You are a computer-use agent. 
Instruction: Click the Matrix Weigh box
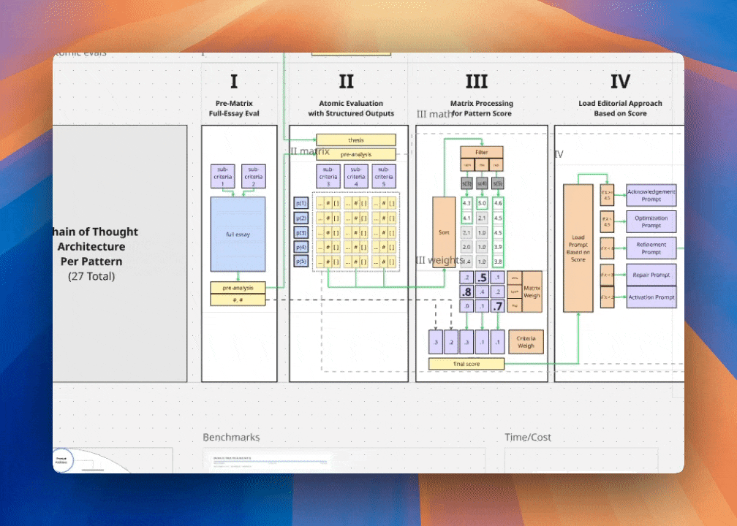pos(532,291)
